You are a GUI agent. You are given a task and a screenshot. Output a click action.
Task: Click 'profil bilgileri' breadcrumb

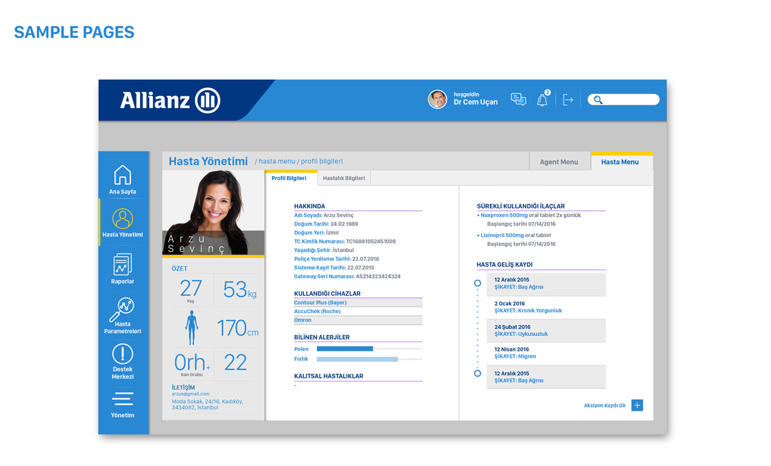322,161
